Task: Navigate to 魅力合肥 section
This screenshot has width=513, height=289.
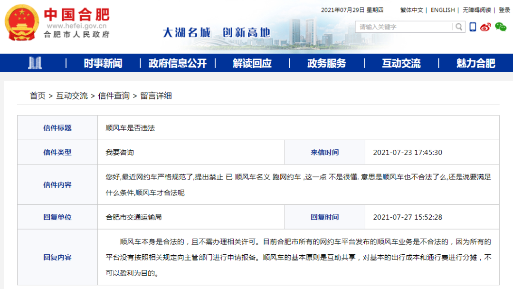Action: [x=475, y=63]
